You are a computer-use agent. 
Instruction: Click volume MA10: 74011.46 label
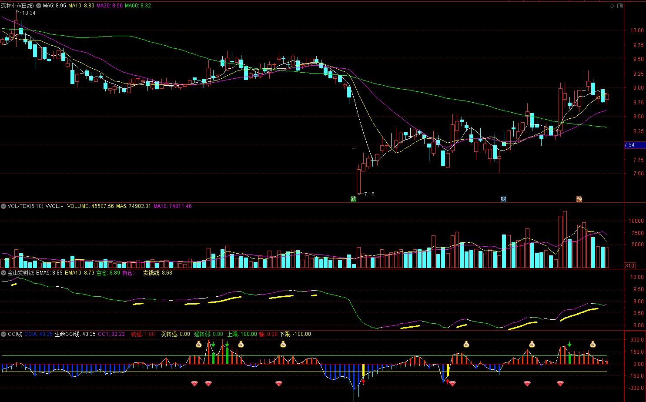(173, 206)
